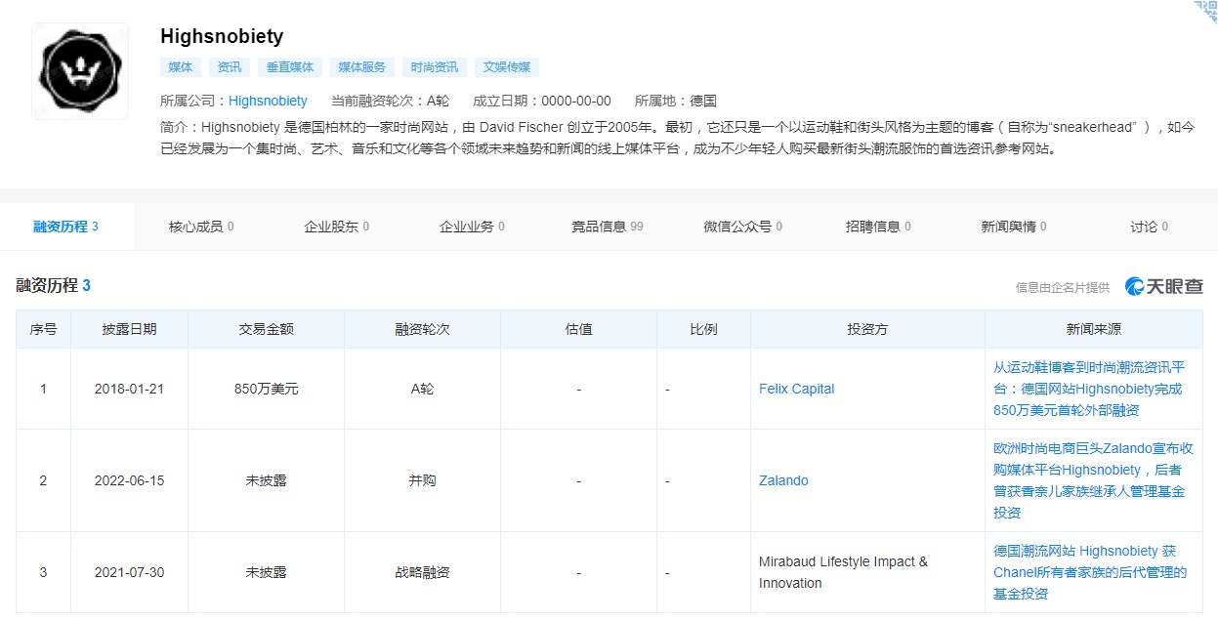The height and width of the screenshot is (621, 1218).
Task: Open news about 850万美元首轮外部融资
Action: 1089,389
